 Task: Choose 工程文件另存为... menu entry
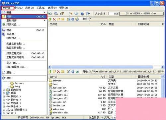pos(24,57)
